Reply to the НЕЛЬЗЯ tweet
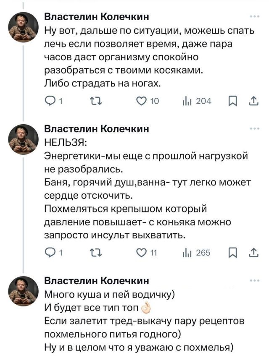Screen dimensions: 269x358 (50, 252)
